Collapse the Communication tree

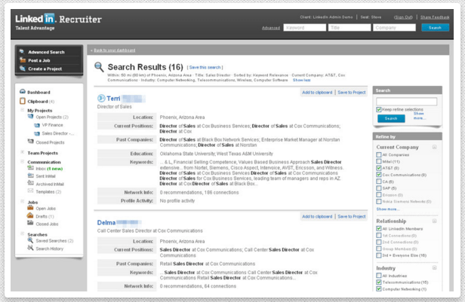pyautogui.click(x=22, y=161)
